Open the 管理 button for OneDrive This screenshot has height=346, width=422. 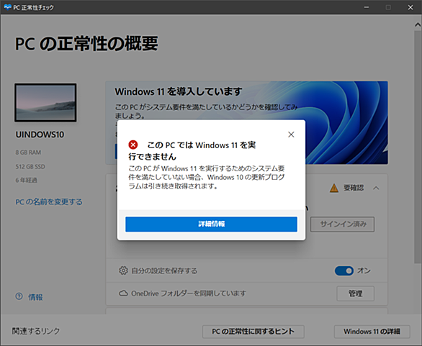click(355, 293)
